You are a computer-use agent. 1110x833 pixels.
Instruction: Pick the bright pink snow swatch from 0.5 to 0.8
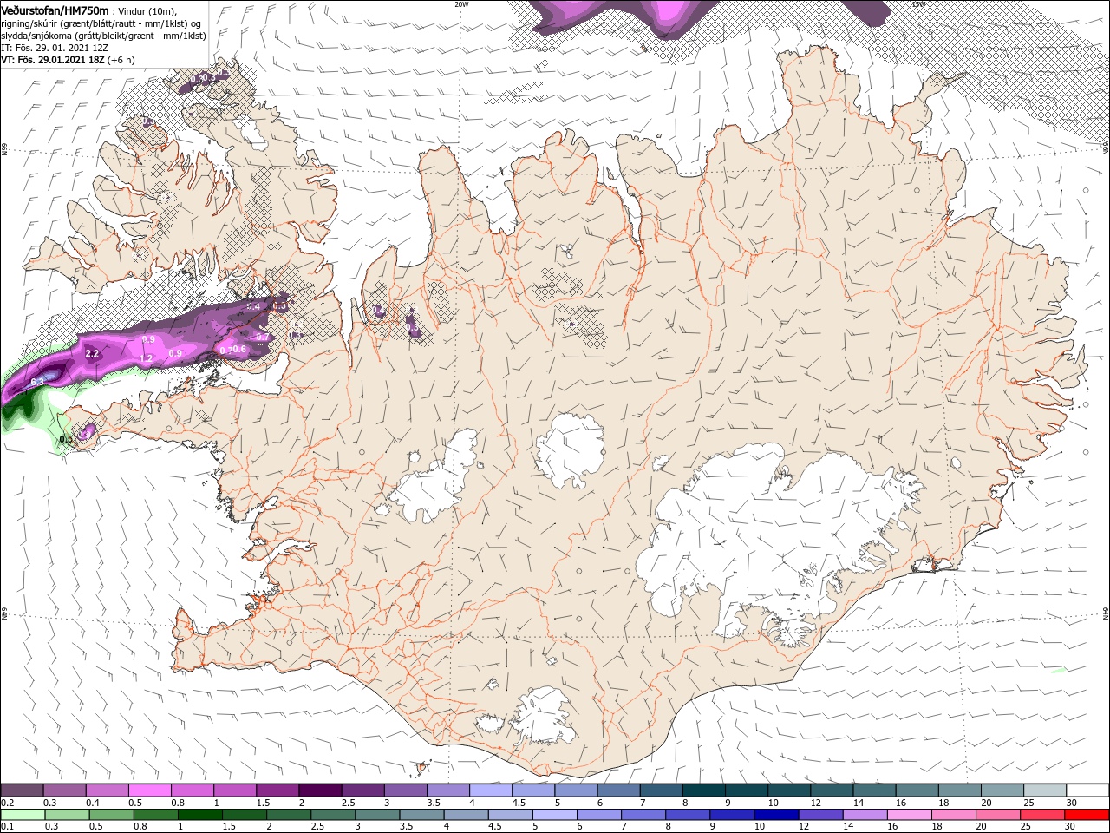(x=149, y=790)
